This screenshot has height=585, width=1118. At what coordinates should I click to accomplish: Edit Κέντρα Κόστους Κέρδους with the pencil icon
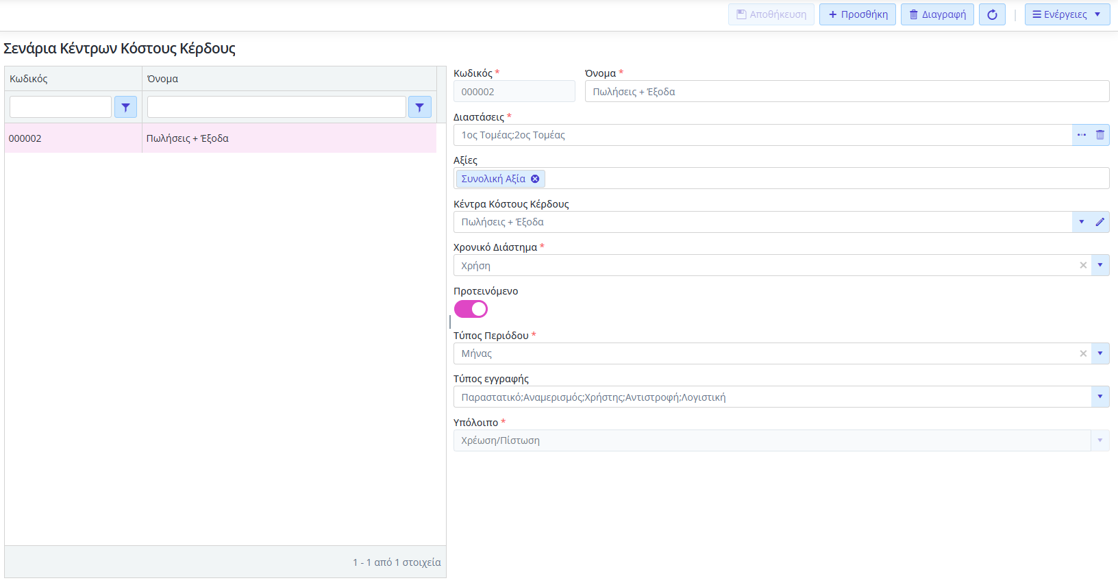tap(1100, 222)
